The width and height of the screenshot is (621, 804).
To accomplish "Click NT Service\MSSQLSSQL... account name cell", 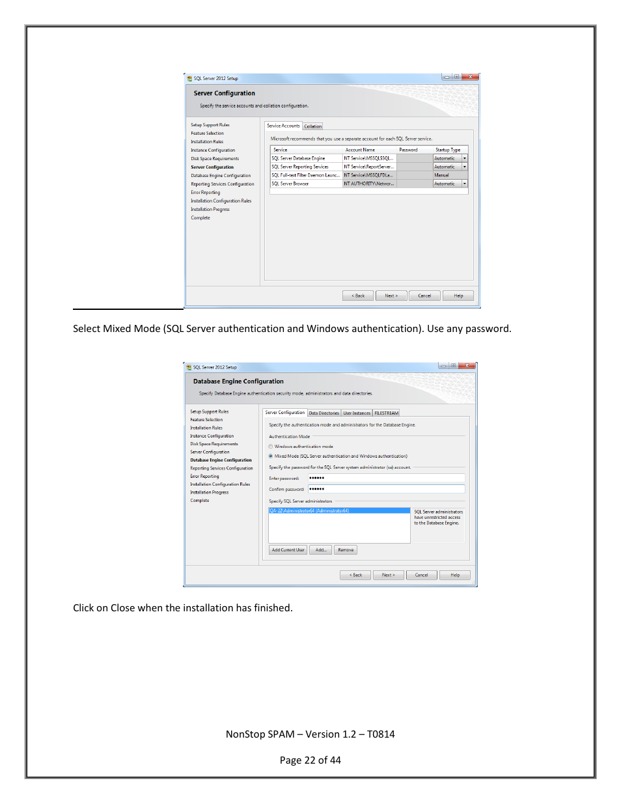I will [x=369, y=158].
